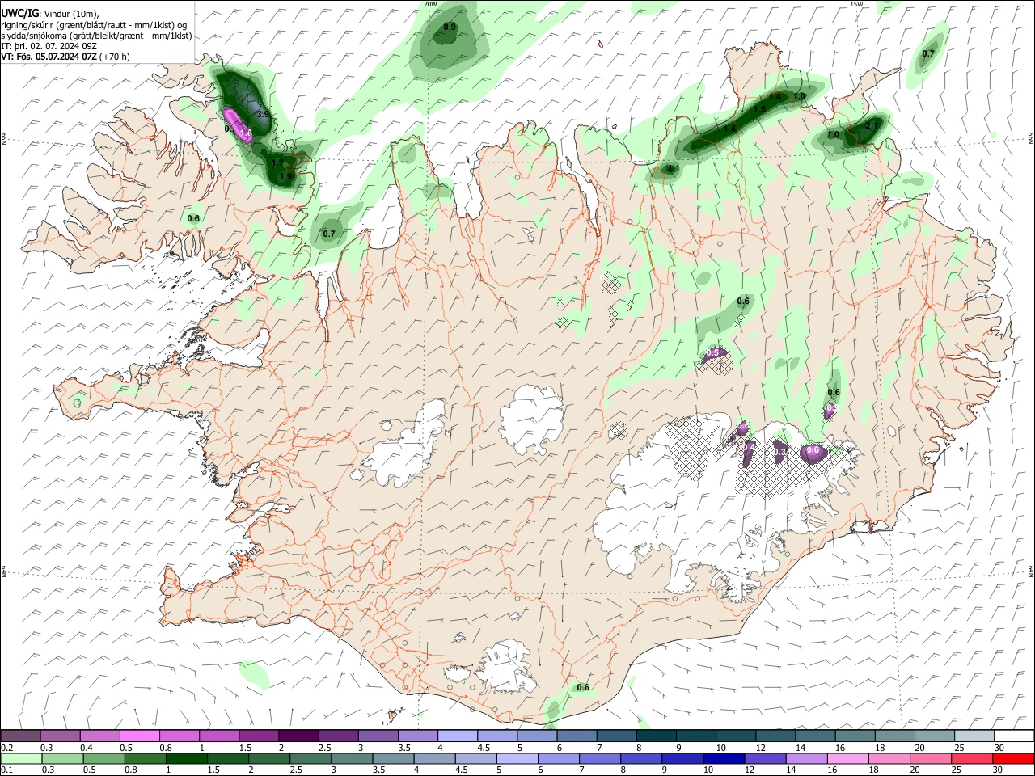Click the 15W longitude label
The height and width of the screenshot is (776, 1035).
(x=856, y=4)
